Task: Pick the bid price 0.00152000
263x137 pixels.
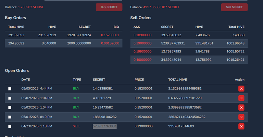Action: (110, 43)
